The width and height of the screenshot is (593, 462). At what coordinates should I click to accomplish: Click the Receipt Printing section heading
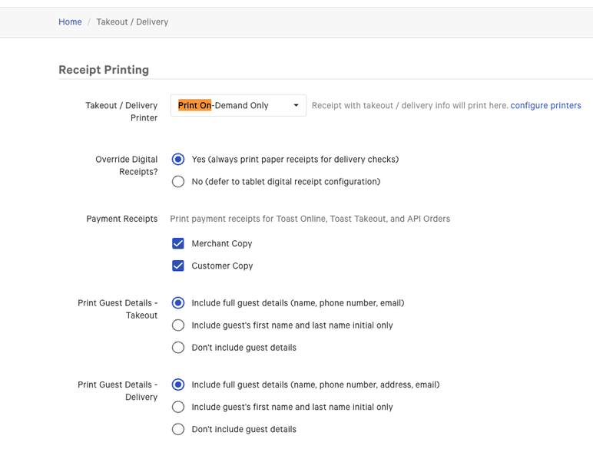coord(104,70)
